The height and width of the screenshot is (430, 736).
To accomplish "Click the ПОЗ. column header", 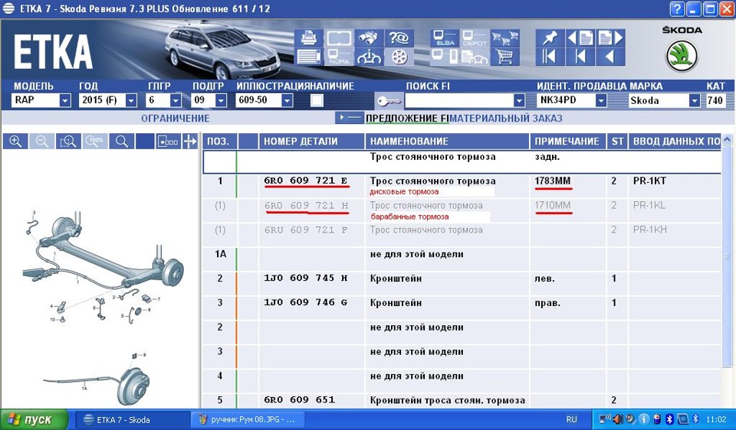I will tap(220, 142).
